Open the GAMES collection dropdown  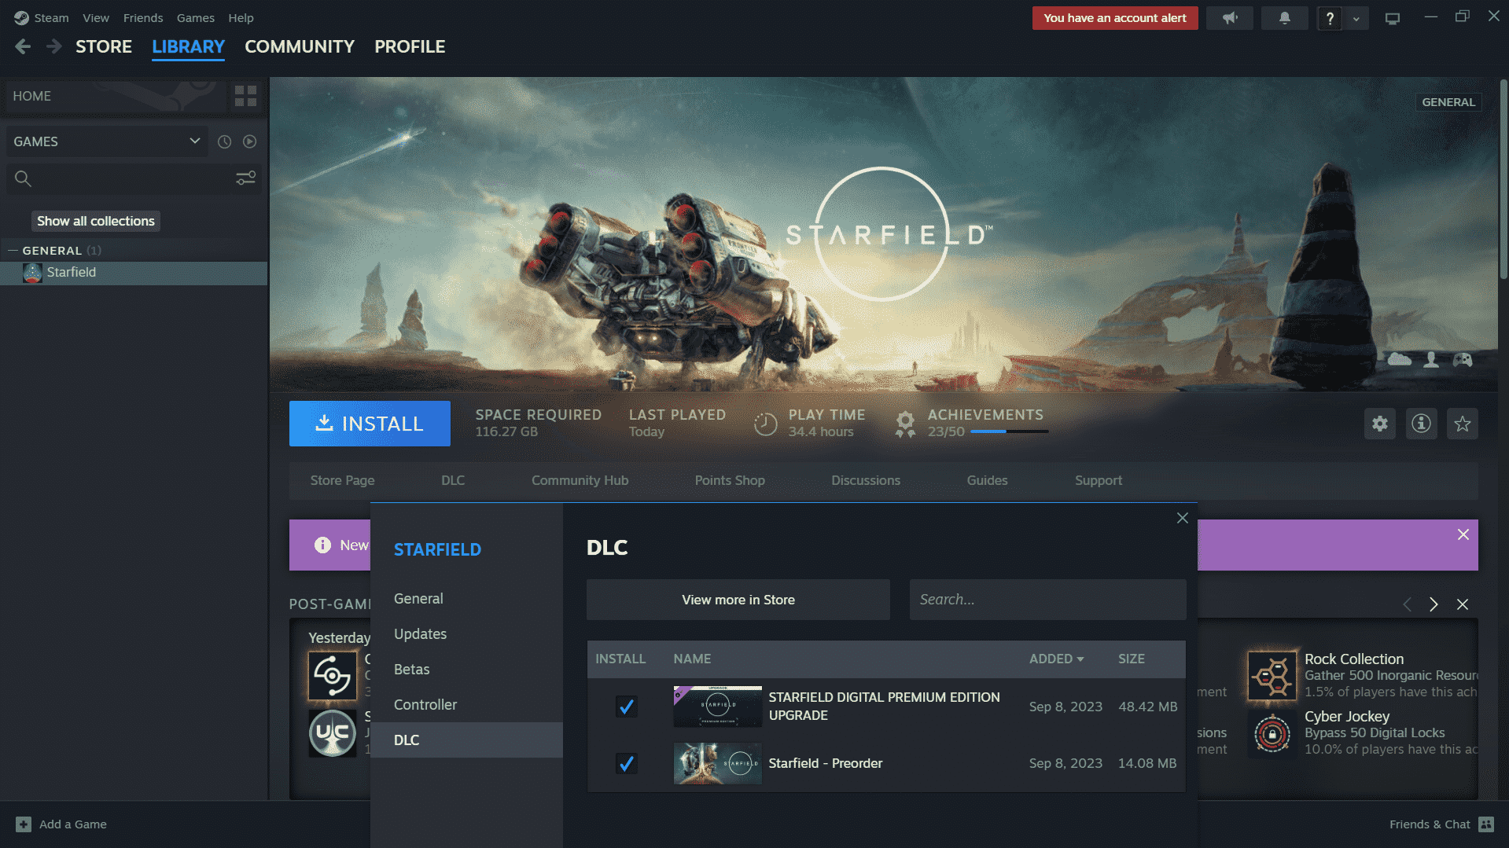[193, 141]
